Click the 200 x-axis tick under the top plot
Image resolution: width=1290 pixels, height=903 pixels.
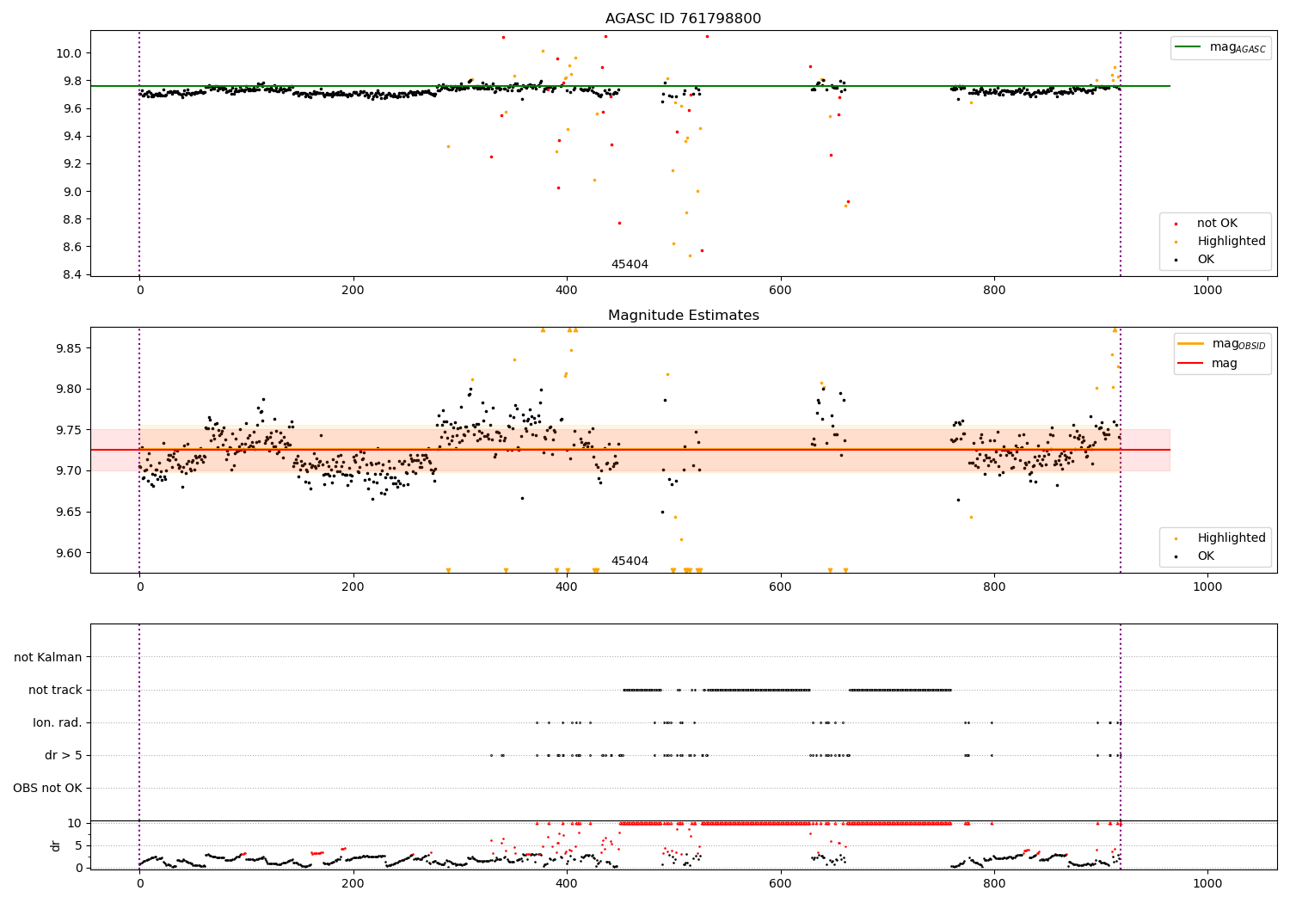353,291
